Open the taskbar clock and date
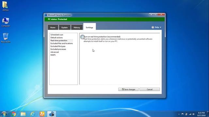 point(201,114)
